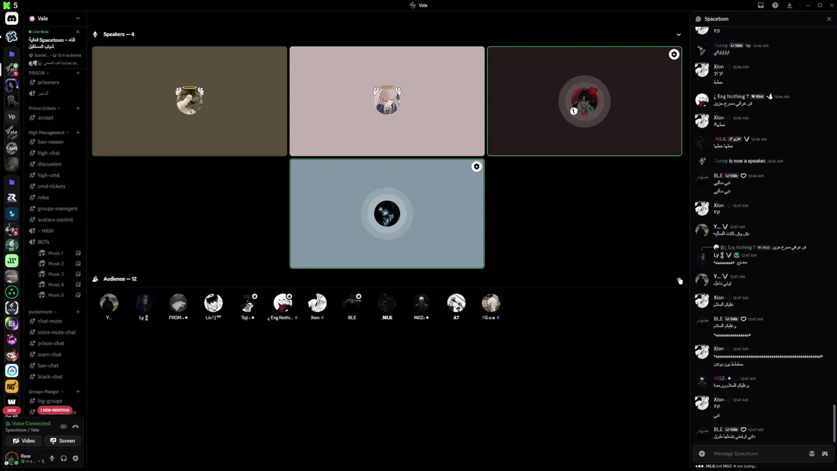Open the warn-chat channel
Screen dimensions: 837x471
[55, 355]
